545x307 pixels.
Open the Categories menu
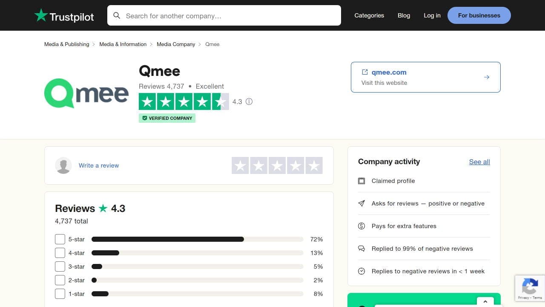point(369,15)
